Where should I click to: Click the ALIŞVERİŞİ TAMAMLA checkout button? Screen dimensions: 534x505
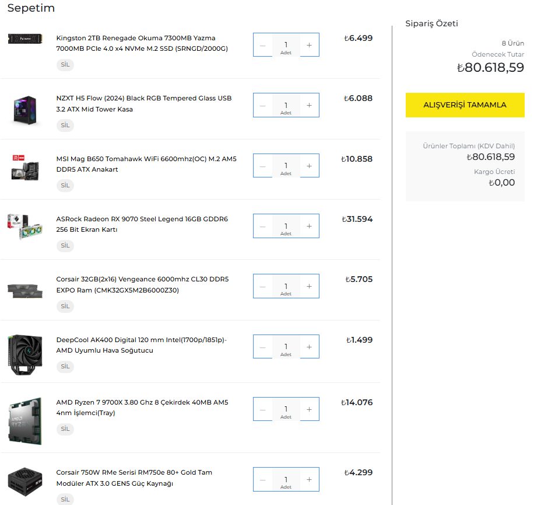coord(465,105)
